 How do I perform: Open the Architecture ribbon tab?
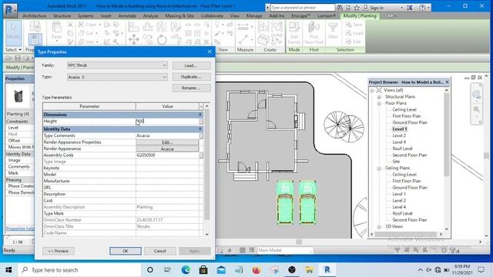tap(34, 15)
